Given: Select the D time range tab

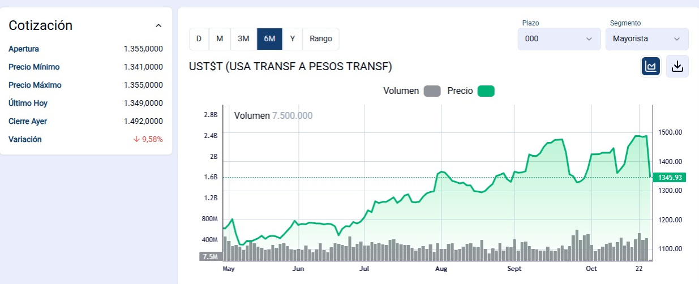Looking at the screenshot, I should pyautogui.click(x=199, y=39).
